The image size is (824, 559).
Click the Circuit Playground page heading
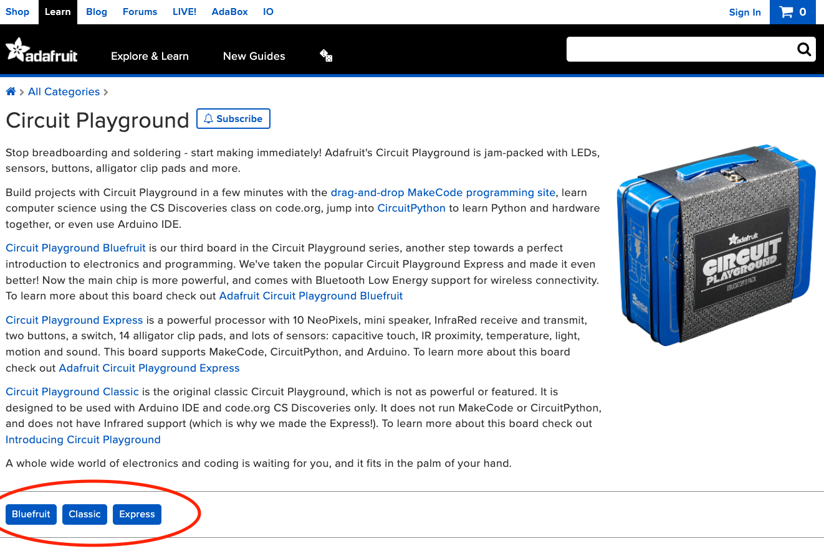pos(97,120)
